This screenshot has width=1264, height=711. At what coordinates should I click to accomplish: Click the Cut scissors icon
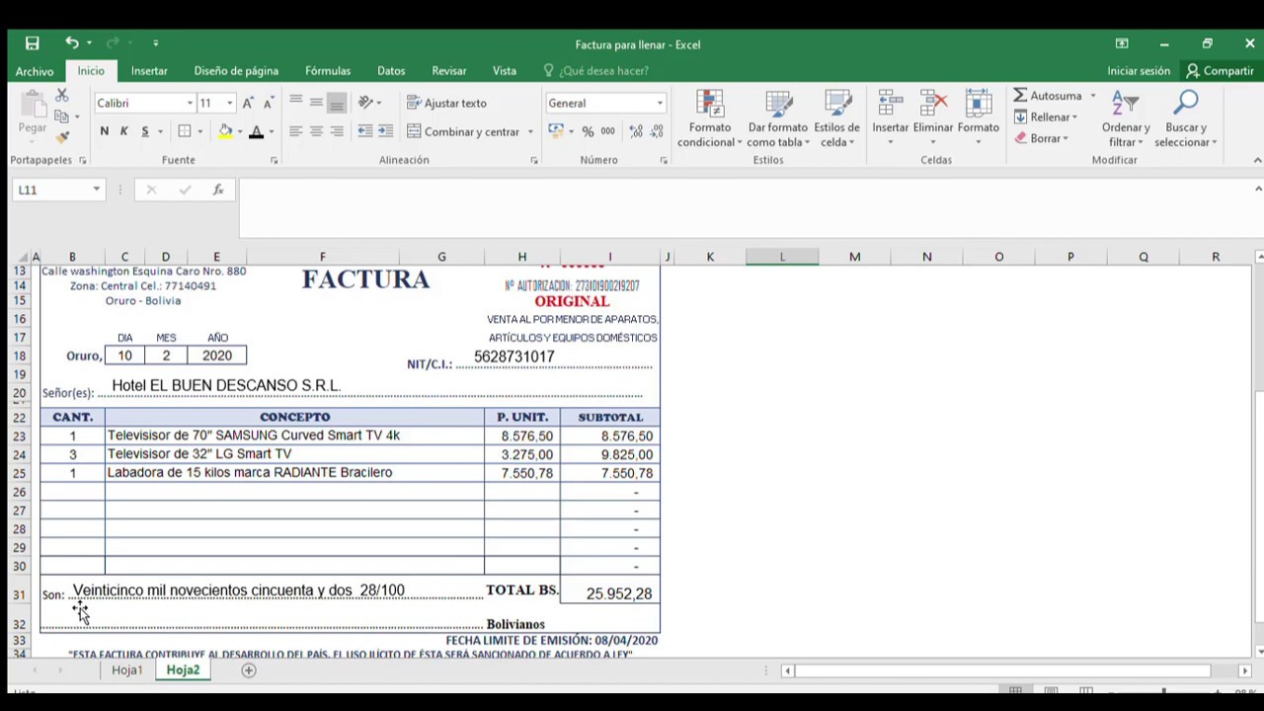coord(62,96)
